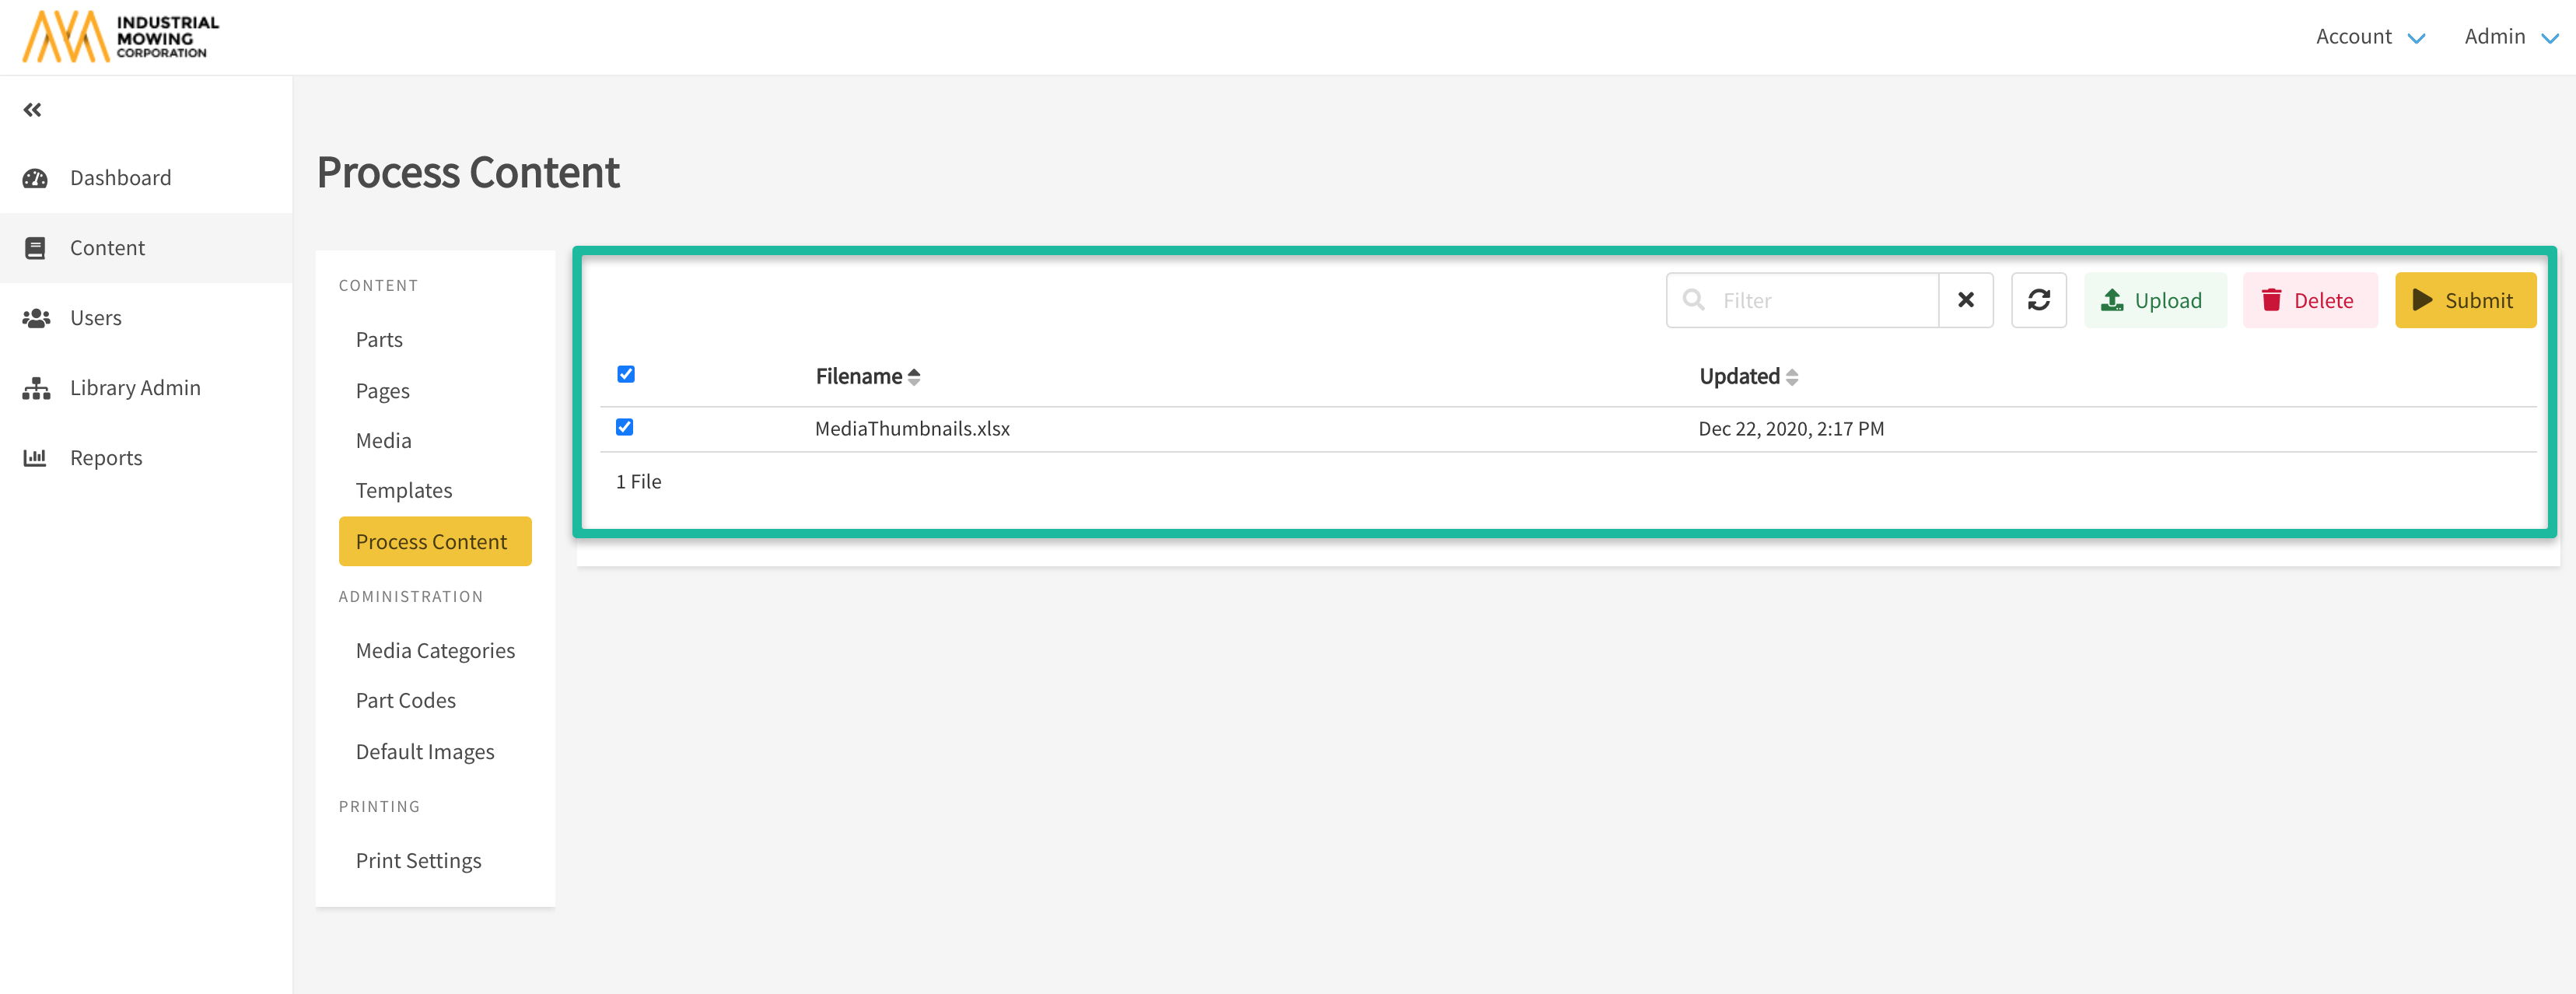
Task: Open Media Categories in Administration
Action: pyautogui.click(x=435, y=651)
